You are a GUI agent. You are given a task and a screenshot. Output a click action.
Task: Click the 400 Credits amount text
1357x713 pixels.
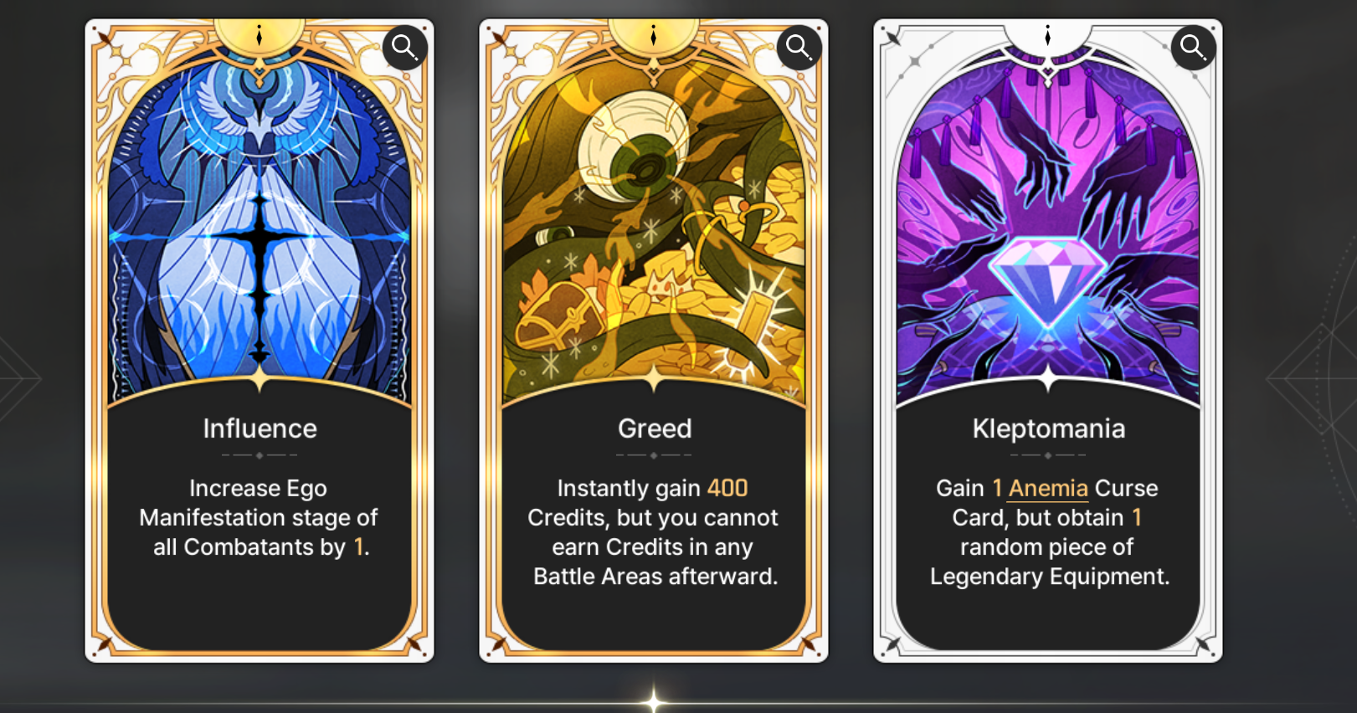click(x=727, y=488)
